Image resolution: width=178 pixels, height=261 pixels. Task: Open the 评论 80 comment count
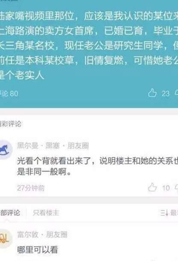coord(9,93)
